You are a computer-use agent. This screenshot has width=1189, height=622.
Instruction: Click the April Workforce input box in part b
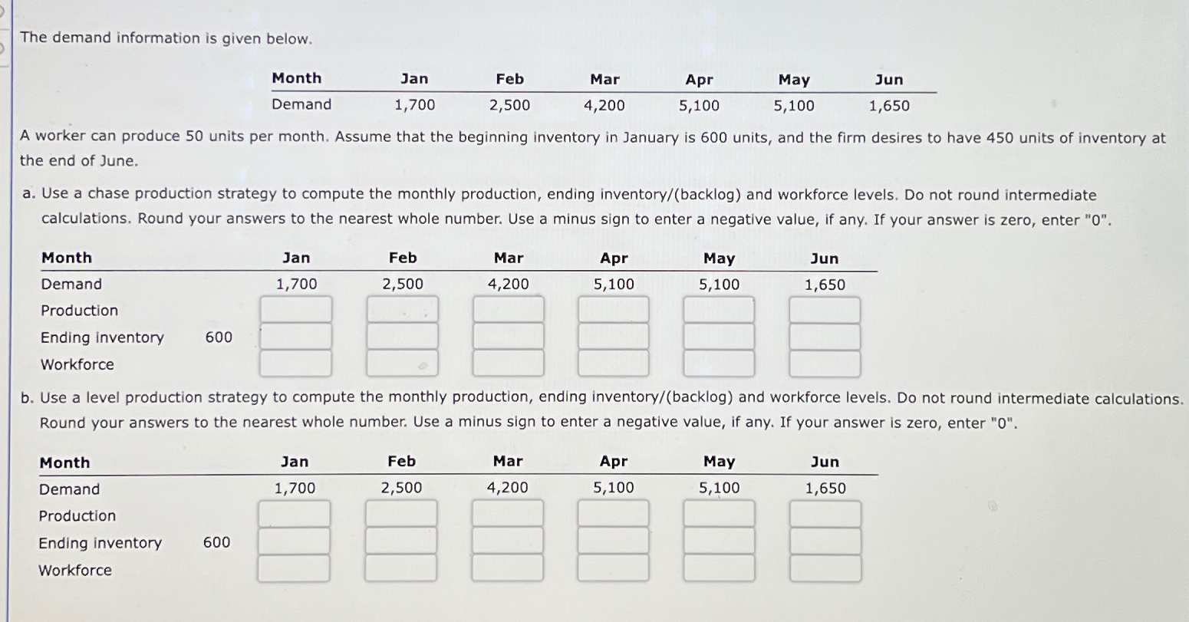coord(613,569)
